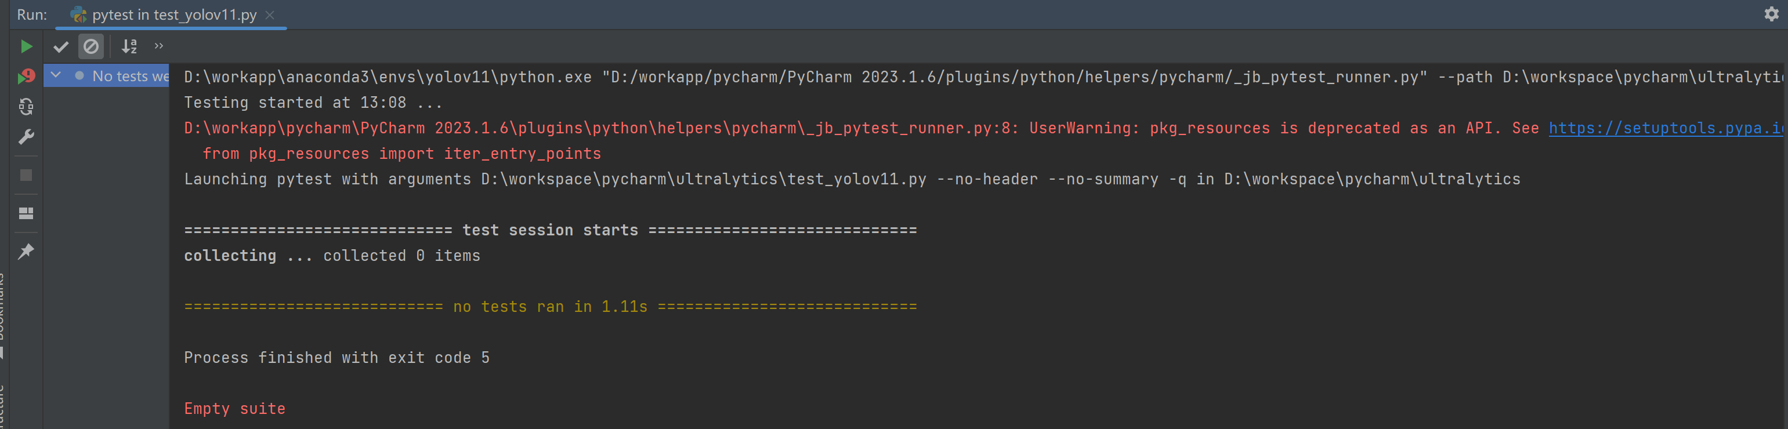Viewport: 1788px width, 429px height.
Task: Rerun tests with the green play icon
Action: (x=26, y=46)
